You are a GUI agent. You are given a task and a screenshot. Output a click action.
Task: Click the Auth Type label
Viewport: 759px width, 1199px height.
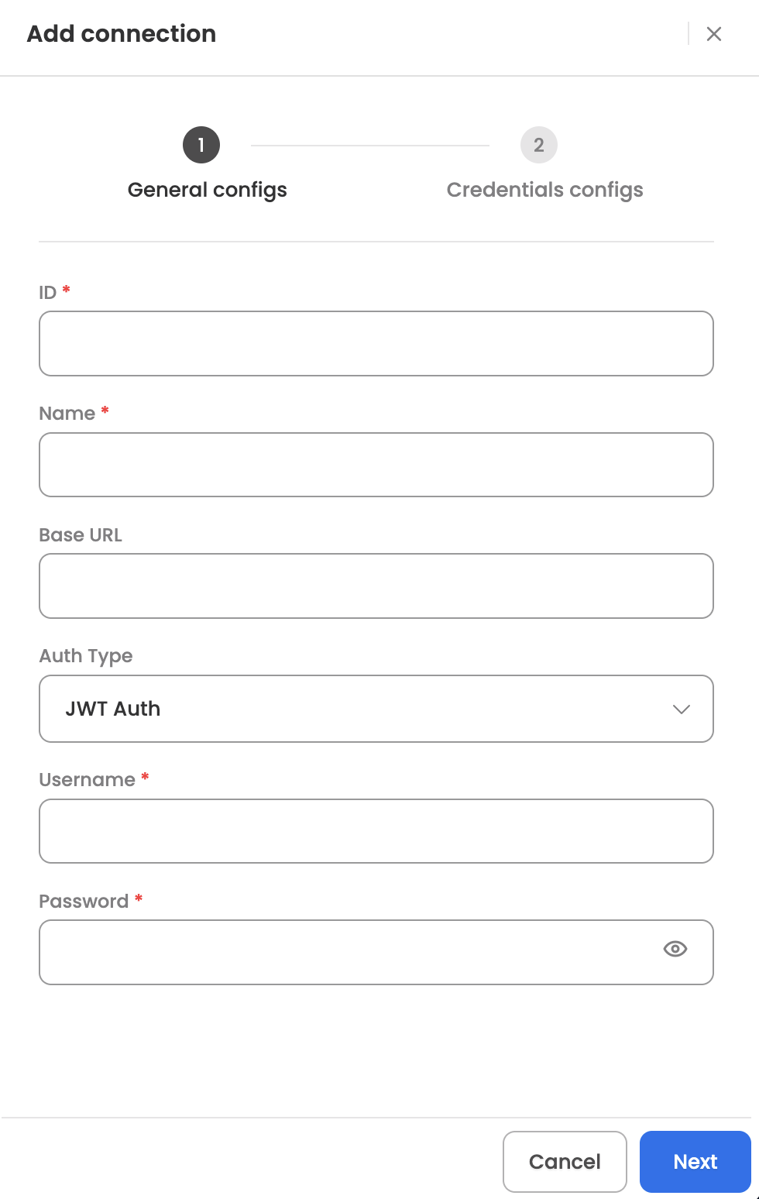tap(86, 656)
